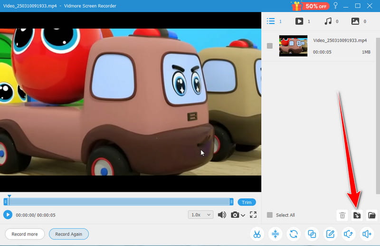Click the import file folder icon
Screen dimensions: 380x246
point(357,215)
